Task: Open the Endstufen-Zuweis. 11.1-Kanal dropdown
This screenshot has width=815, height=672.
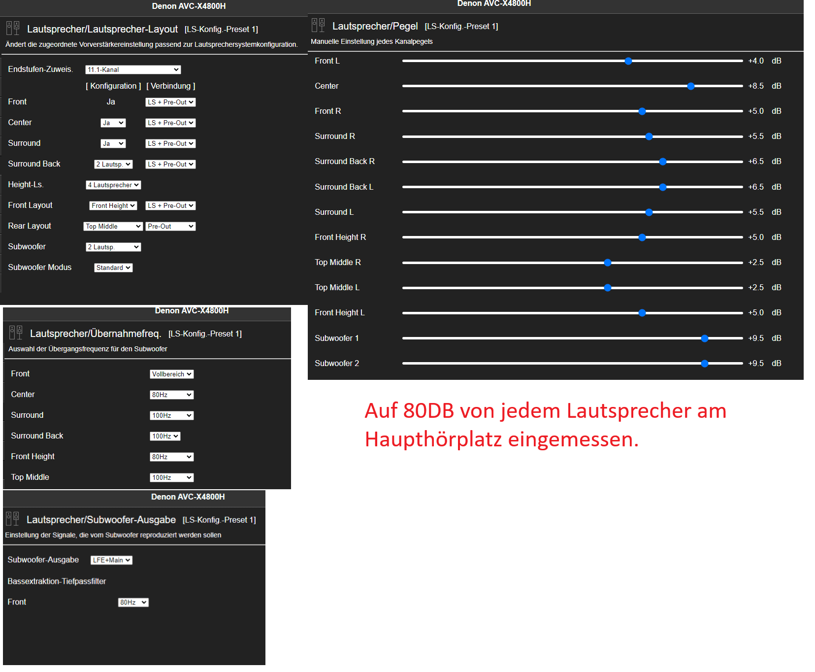Action: 133,69
